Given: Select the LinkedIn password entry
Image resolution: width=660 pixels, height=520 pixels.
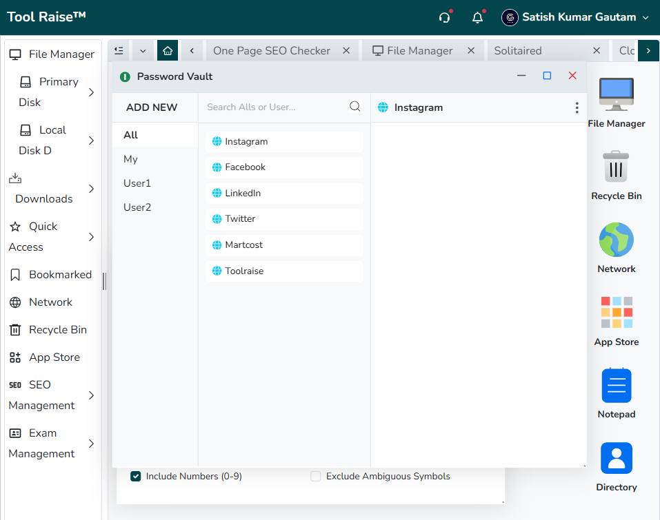Looking at the screenshot, I should (284, 193).
